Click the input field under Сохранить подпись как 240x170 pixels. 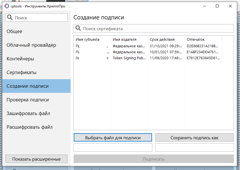pos(194,147)
